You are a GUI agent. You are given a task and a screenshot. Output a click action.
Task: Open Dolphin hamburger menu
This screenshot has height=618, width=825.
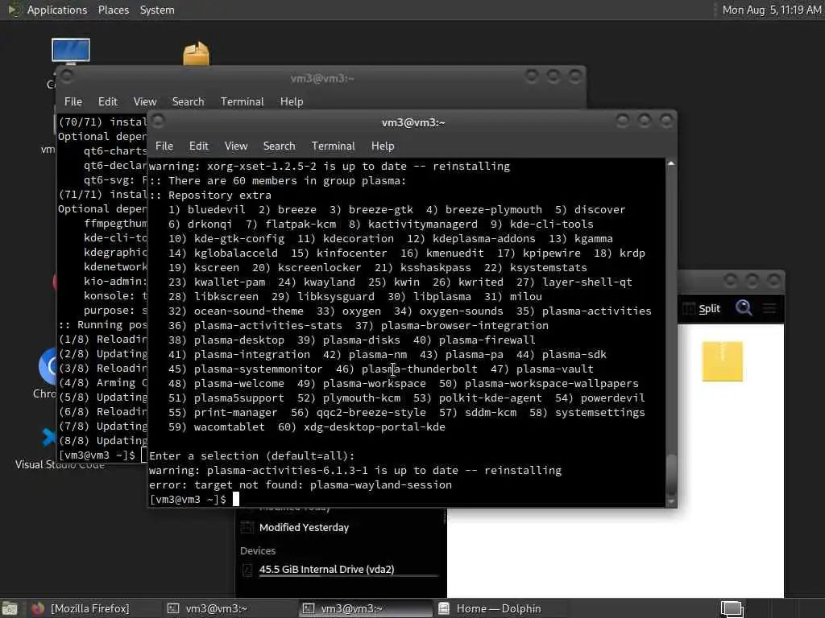pos(769,308)
